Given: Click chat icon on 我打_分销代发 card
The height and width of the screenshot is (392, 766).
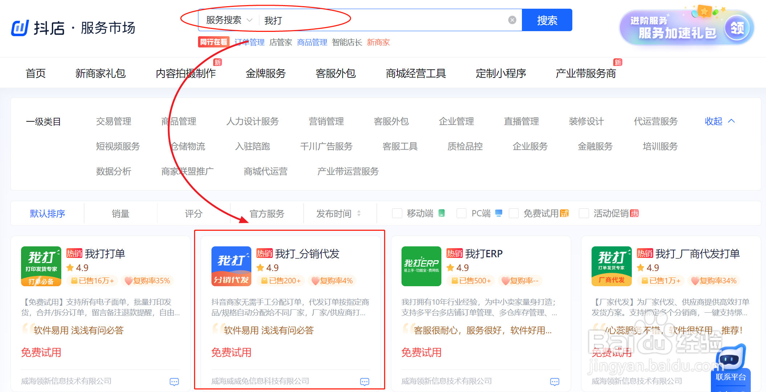Looking at the screenshot, I should click(365, 381).
